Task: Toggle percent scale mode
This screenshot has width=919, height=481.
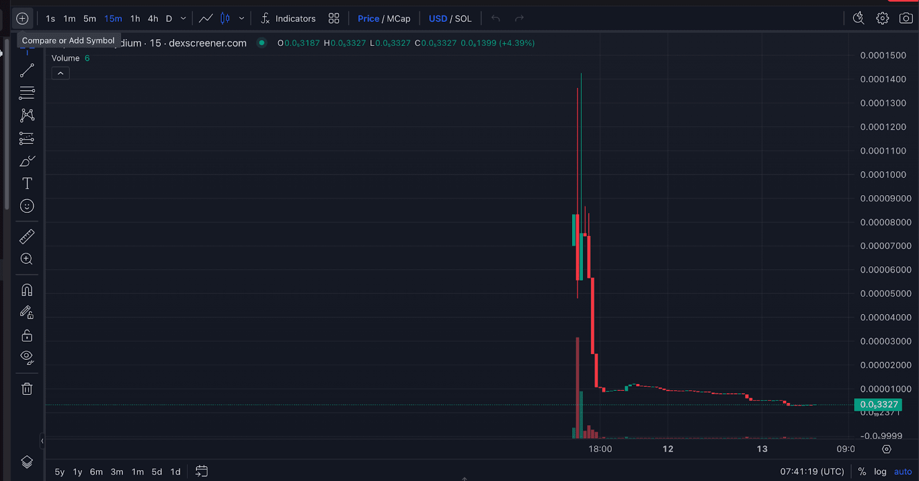Action: point(862,471)
